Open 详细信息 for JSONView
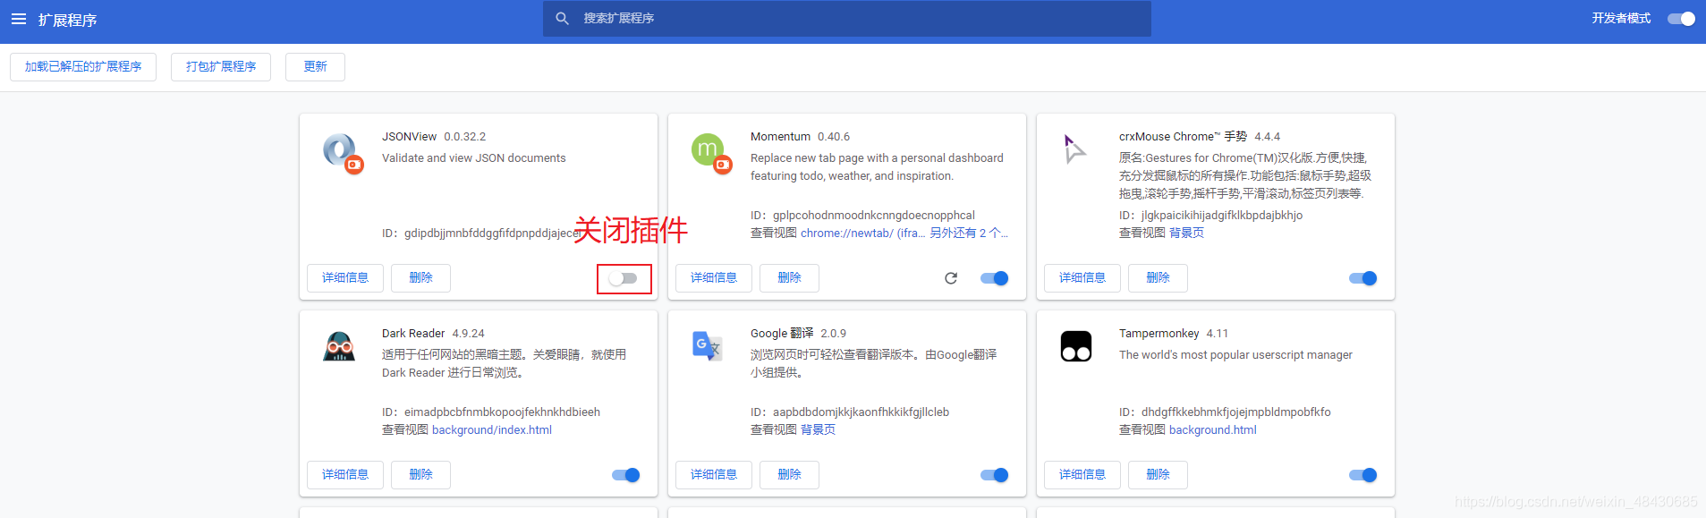Screen dimensions: 1706x518 click(x=345, y=278)
